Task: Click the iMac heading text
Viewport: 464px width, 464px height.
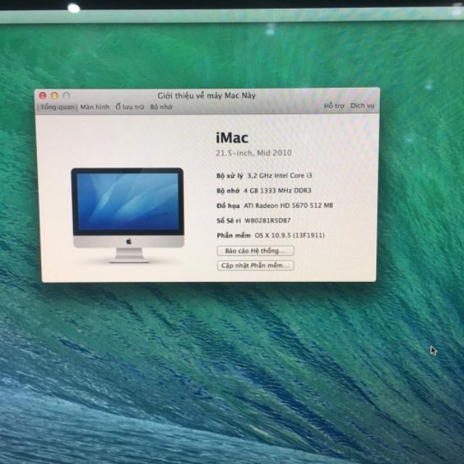Action: pos(232,138)
